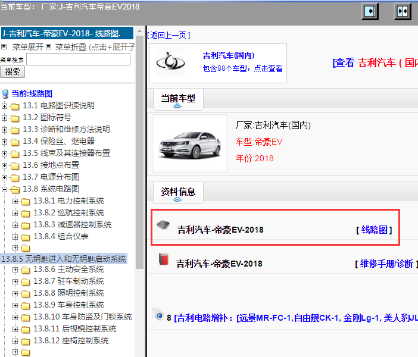
Task: Click folder icon for 13.1 电路图识读说明
Action: [x=15, y=107]
